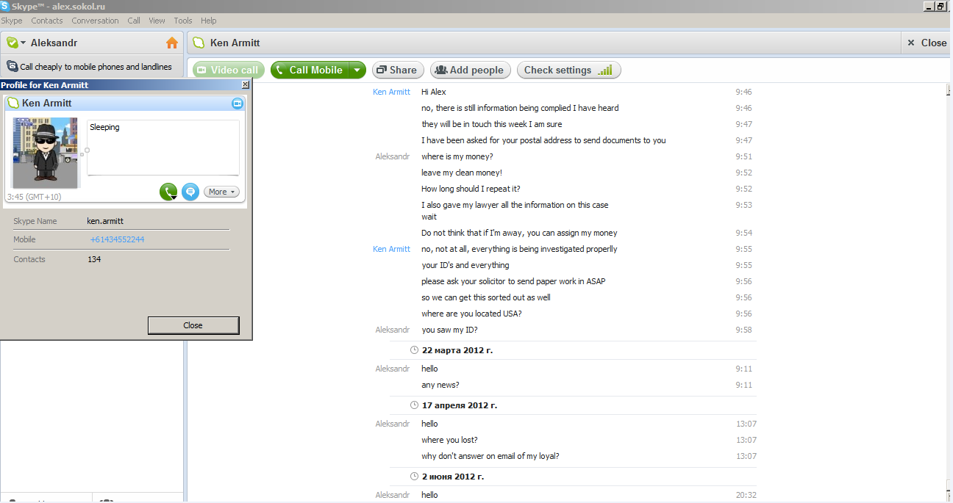Image resolution: width=953 pixels, height=503 pixels.
Task: Click the phone icon beside Call cheaply
Action: tap(13, 66)
